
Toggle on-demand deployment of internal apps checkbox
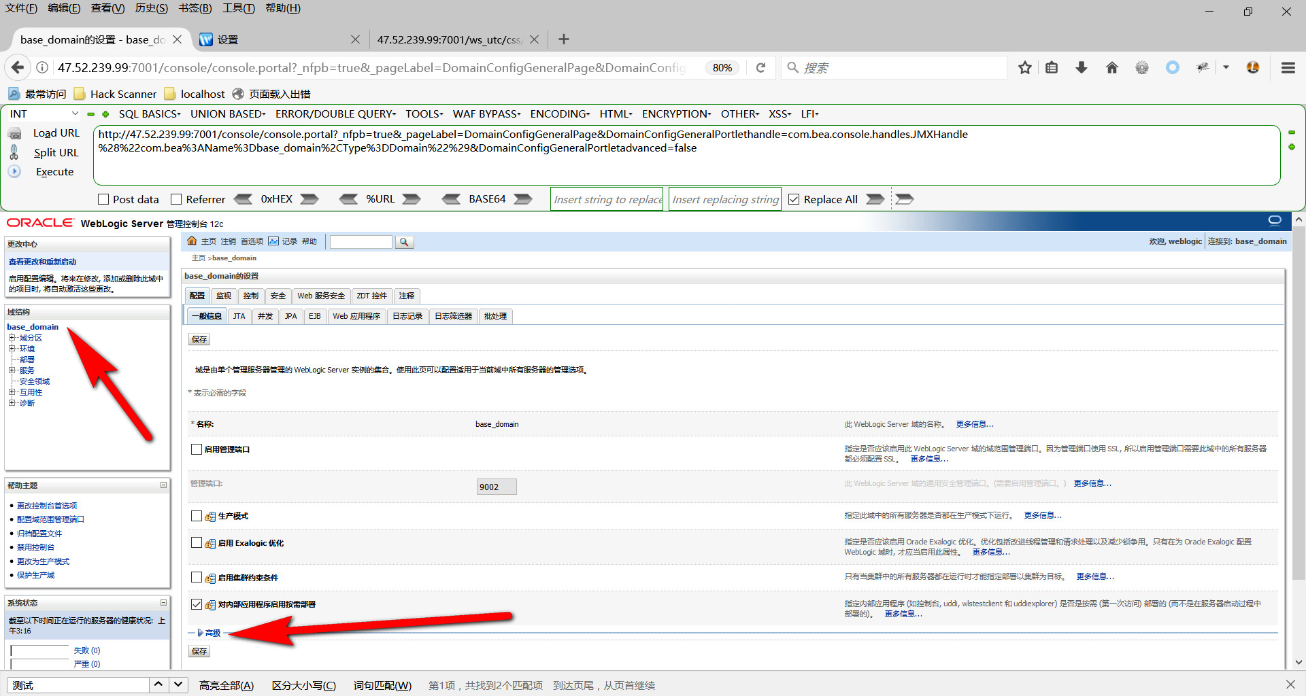click(197, 604)
